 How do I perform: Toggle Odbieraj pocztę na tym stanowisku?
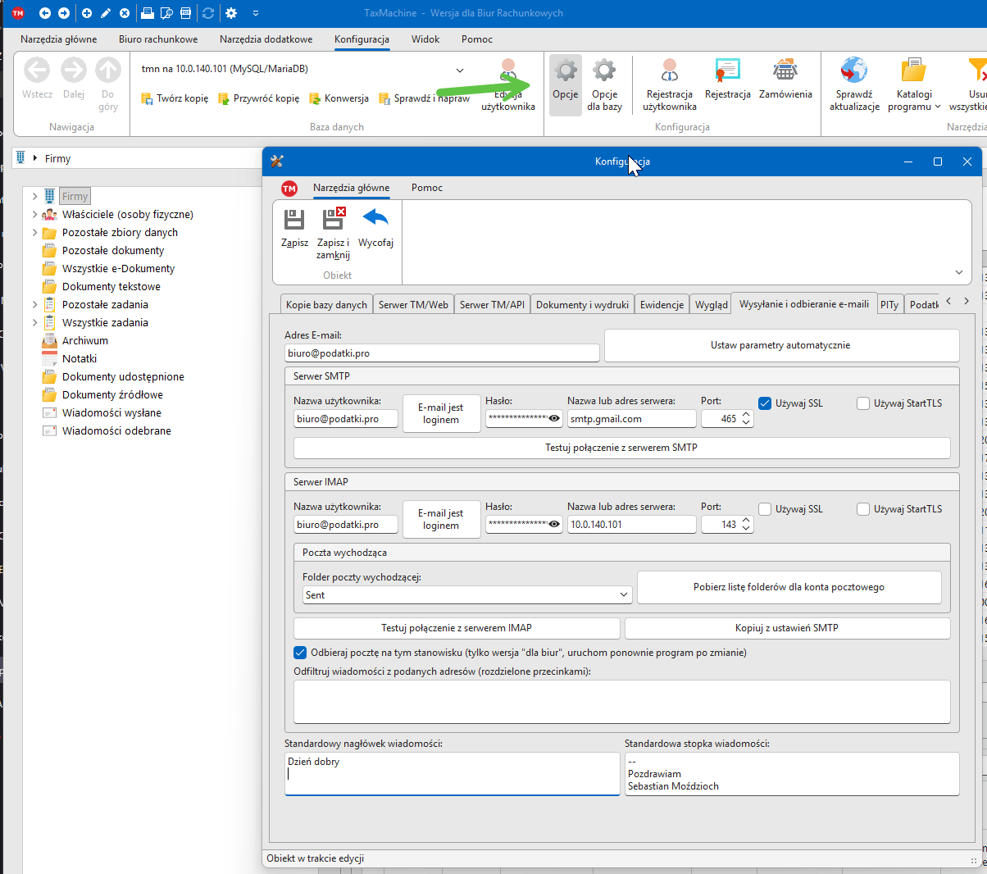[300, 653]
